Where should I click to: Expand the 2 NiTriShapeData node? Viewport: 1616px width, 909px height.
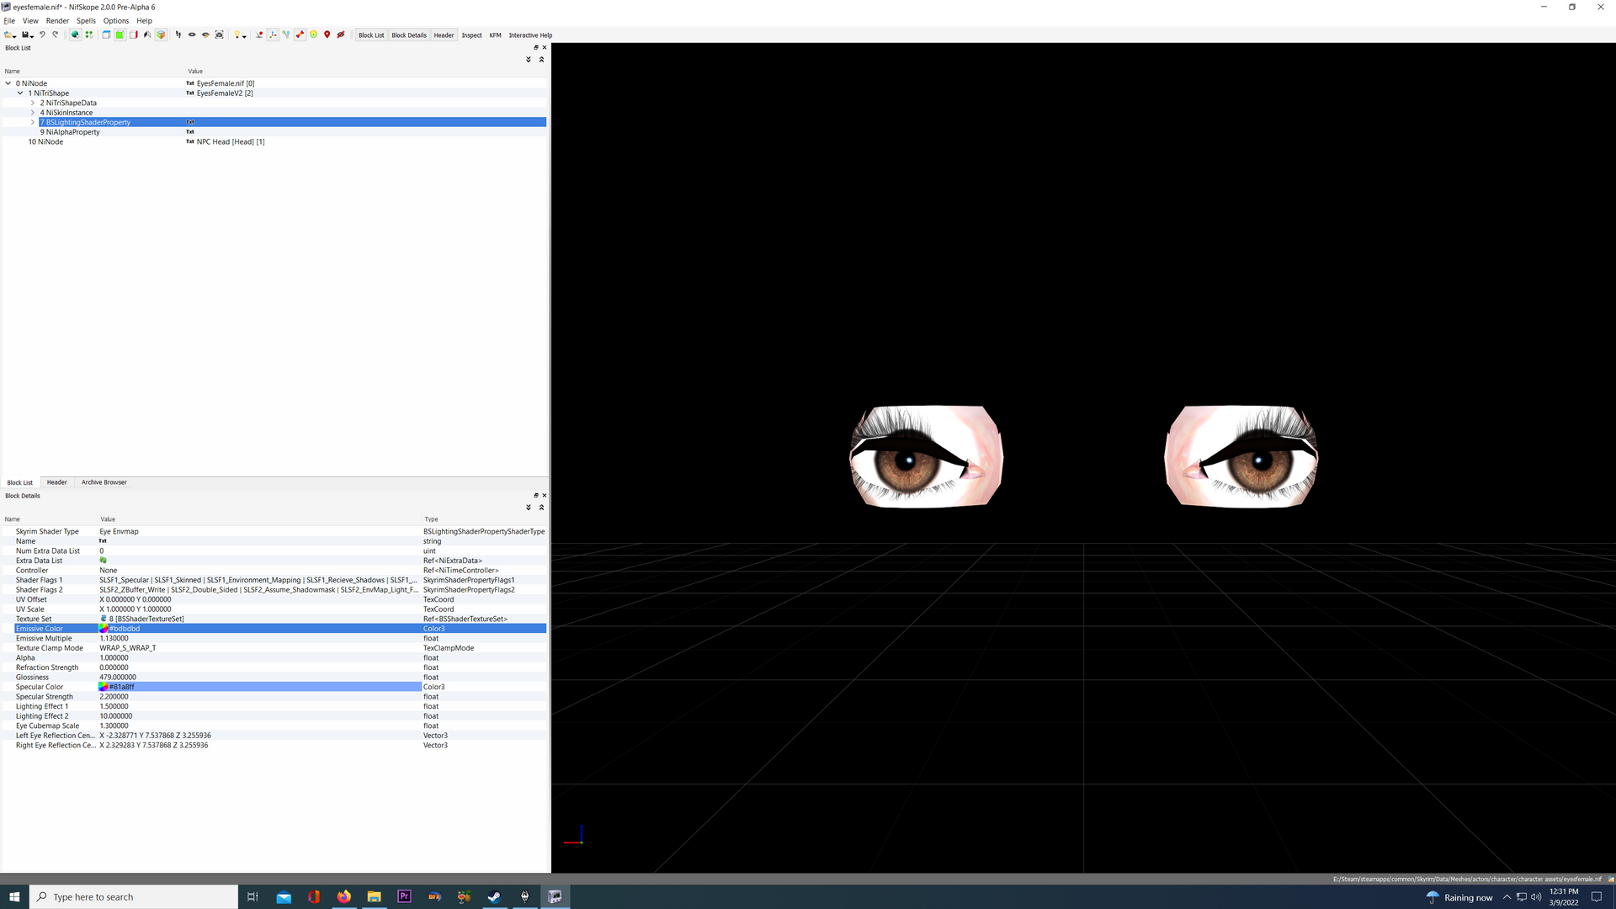(x=33, y=103)
